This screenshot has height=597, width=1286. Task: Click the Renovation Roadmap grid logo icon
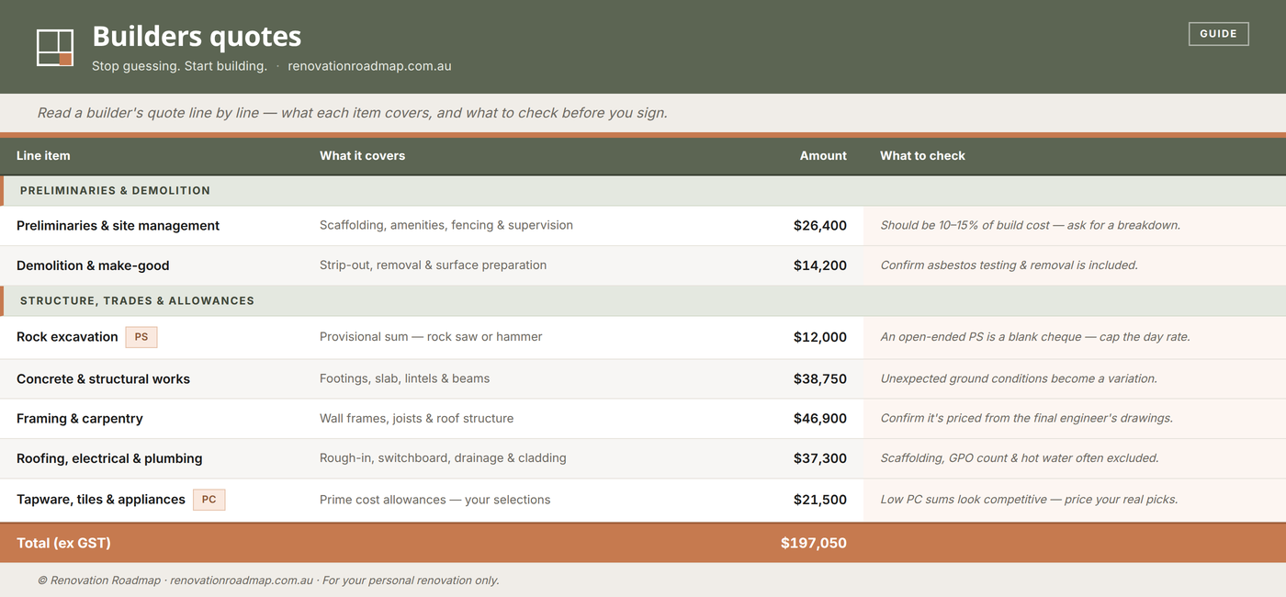click(x=55, y=48)
